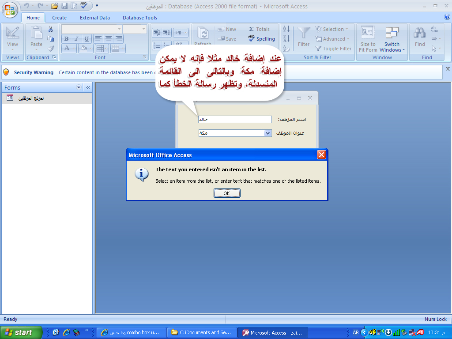
Task: Click the Copy icon in the Clipboard group
Action: [51, 39]
